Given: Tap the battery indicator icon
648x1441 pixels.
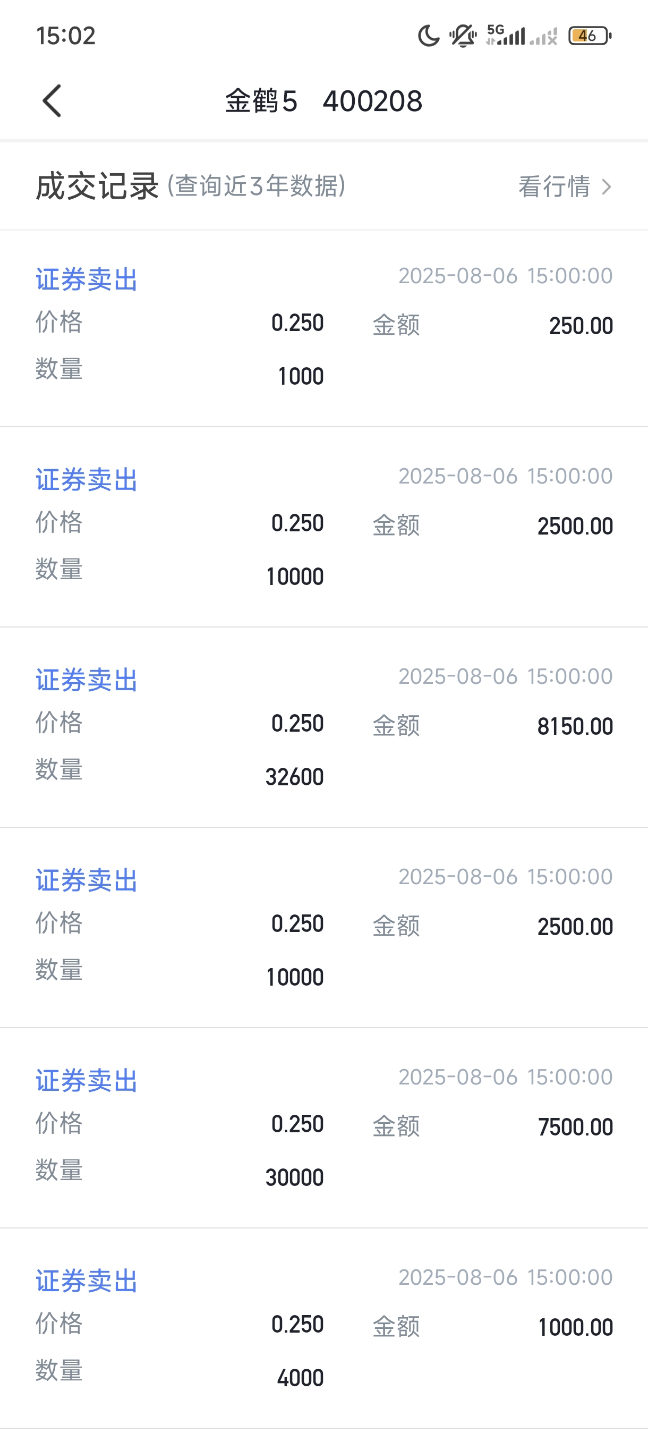Looking at the screenshot, I should click(590, 36).
